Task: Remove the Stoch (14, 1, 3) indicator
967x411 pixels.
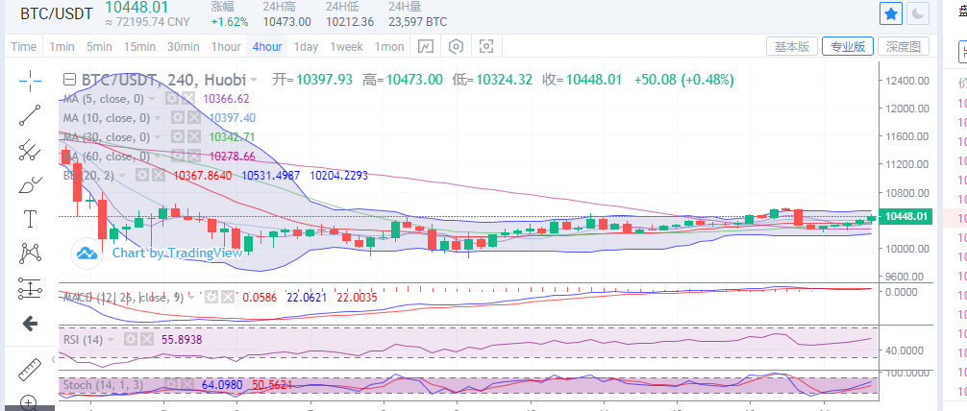Action: [186, 385]
